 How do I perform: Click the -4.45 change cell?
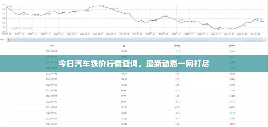177,102
